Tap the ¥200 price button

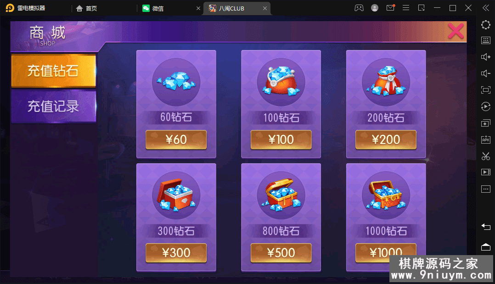click(386, 139)
